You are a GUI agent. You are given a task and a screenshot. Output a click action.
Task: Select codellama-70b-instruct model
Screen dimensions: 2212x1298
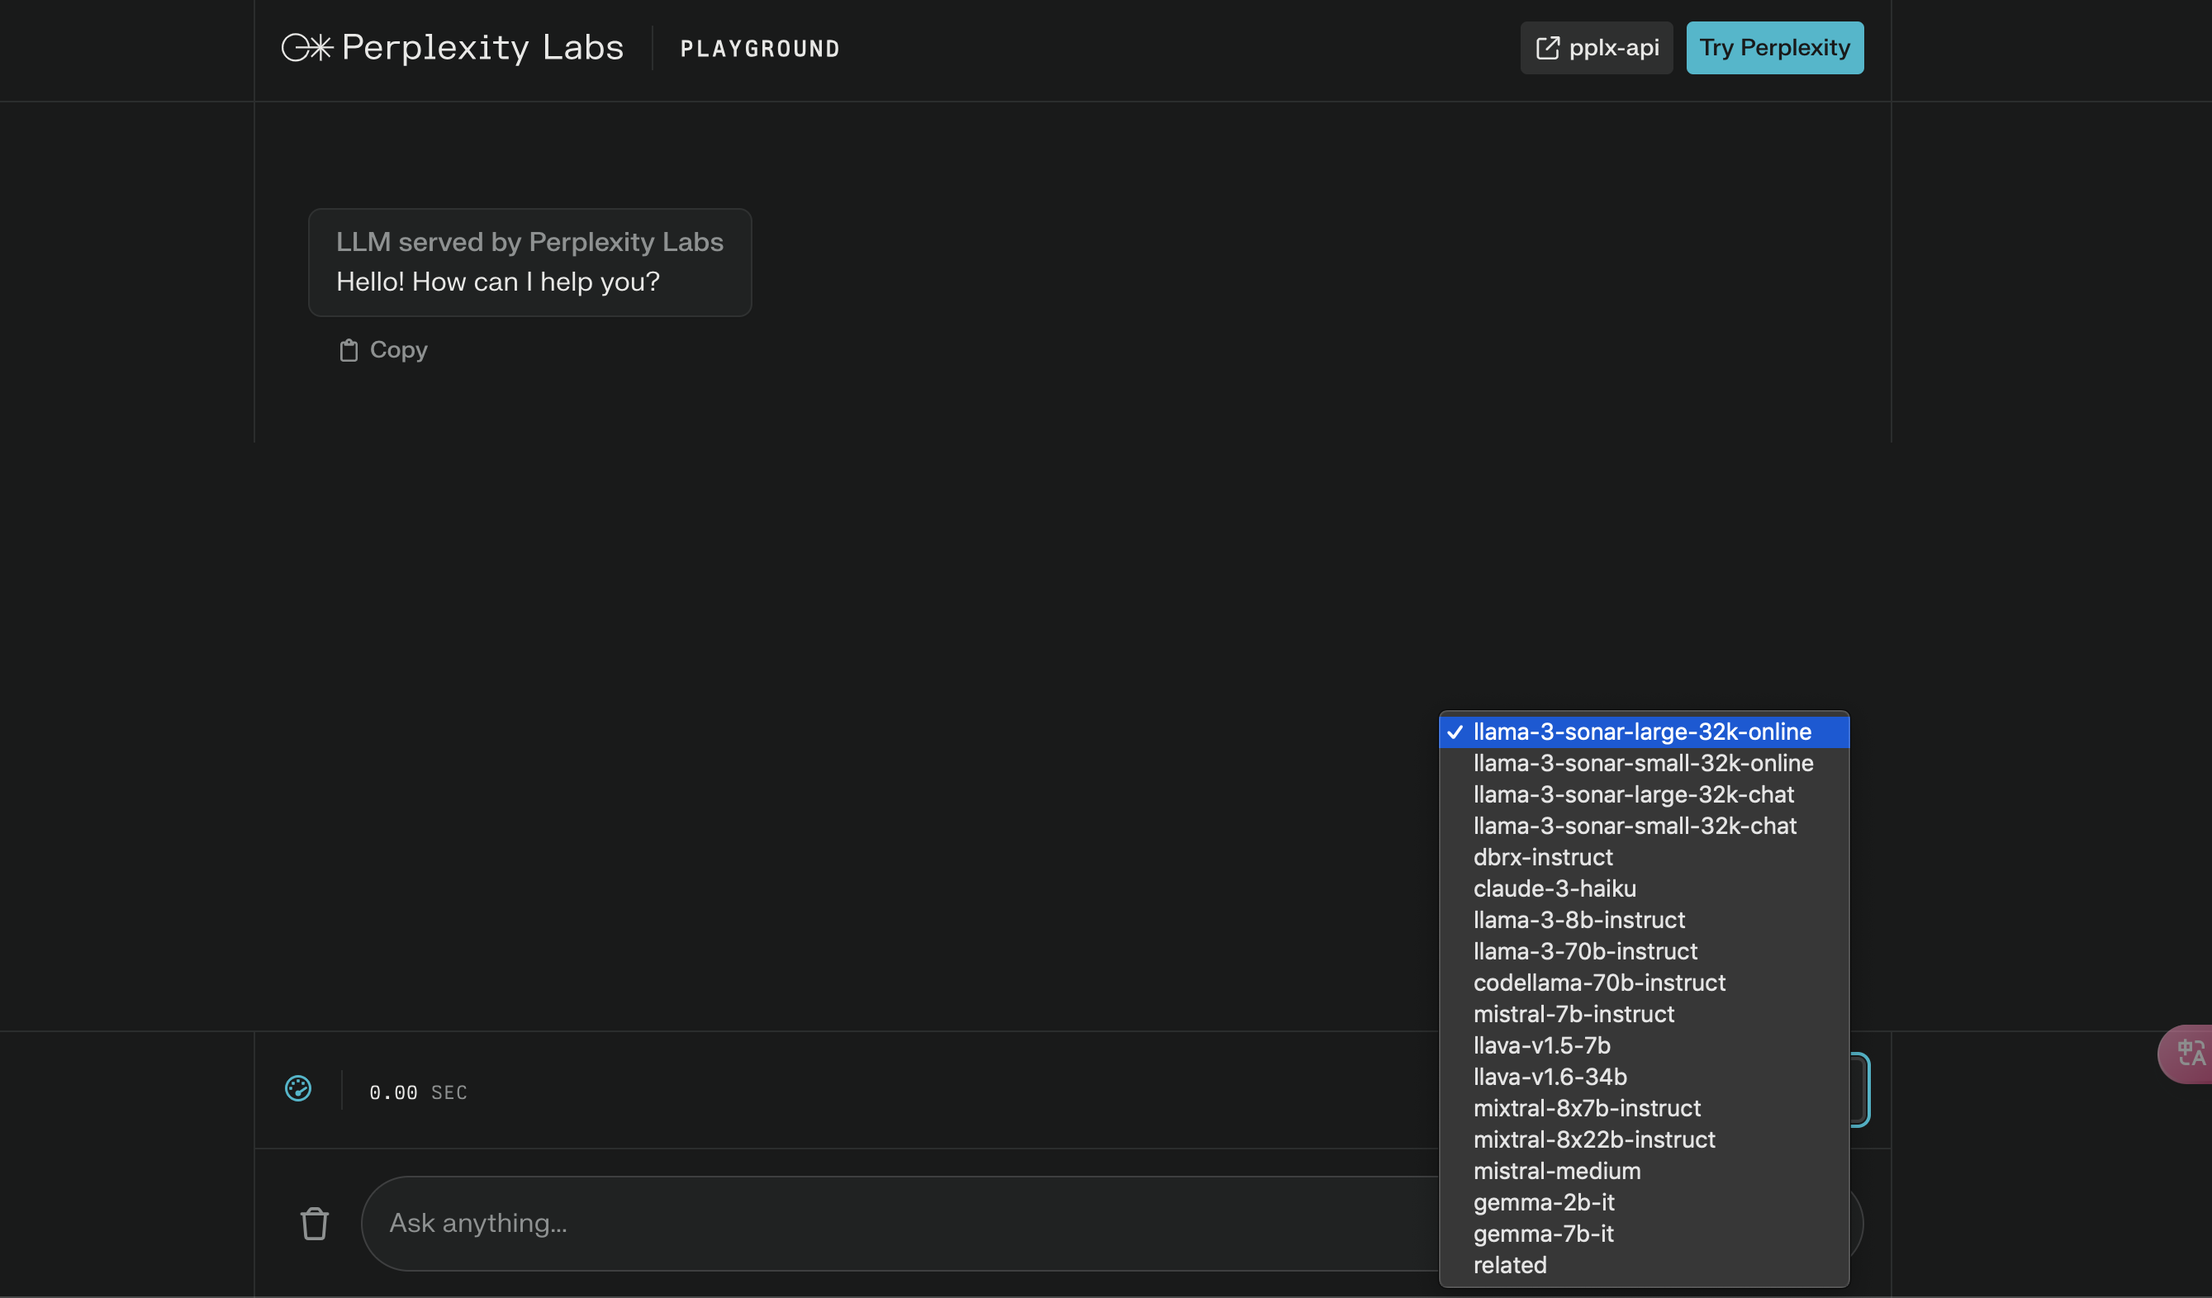[x=1643, y=983]
